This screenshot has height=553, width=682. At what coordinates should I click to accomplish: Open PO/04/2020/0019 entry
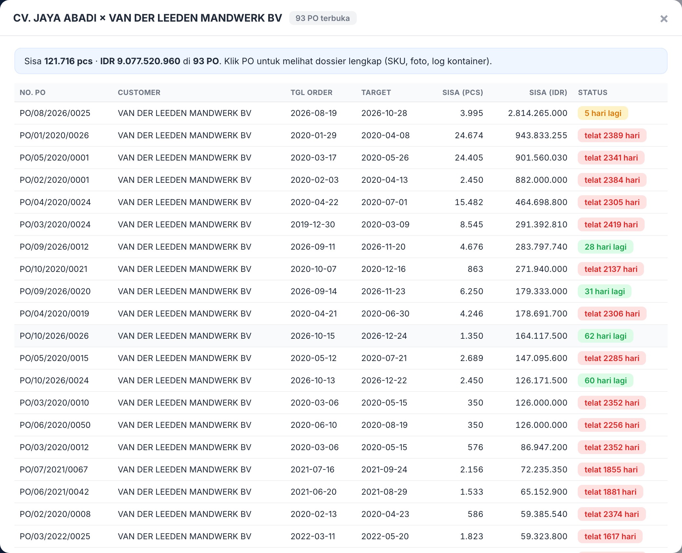click(341, 314)
